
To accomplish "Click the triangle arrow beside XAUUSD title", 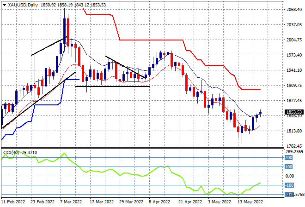I will click(x=4, y=5).
